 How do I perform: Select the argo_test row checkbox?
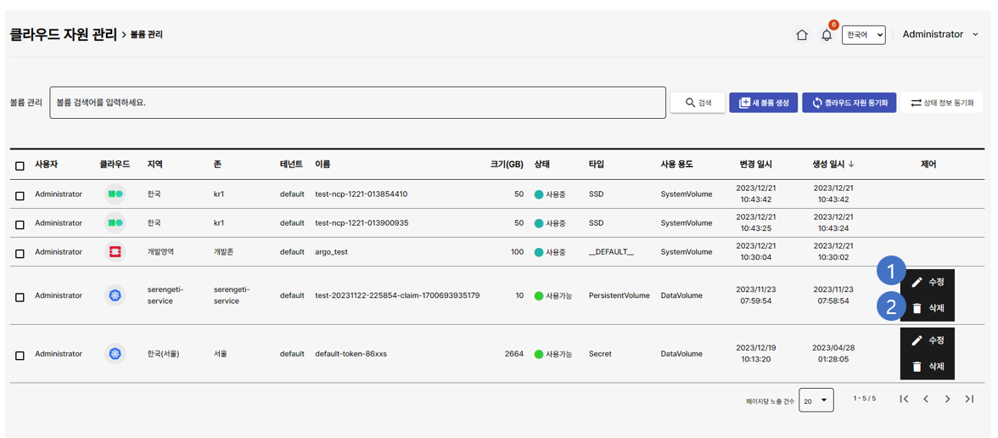(20, 253)
